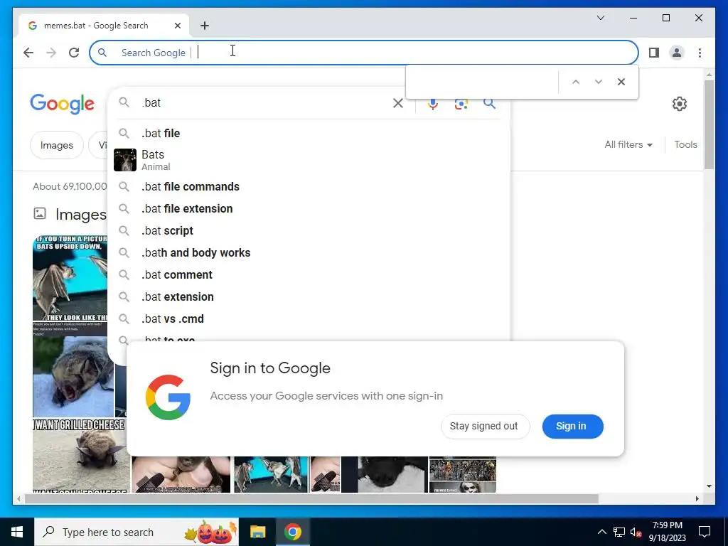Jump to previous find-in-page match
This screenshot has width=728, height=546.
576,82
